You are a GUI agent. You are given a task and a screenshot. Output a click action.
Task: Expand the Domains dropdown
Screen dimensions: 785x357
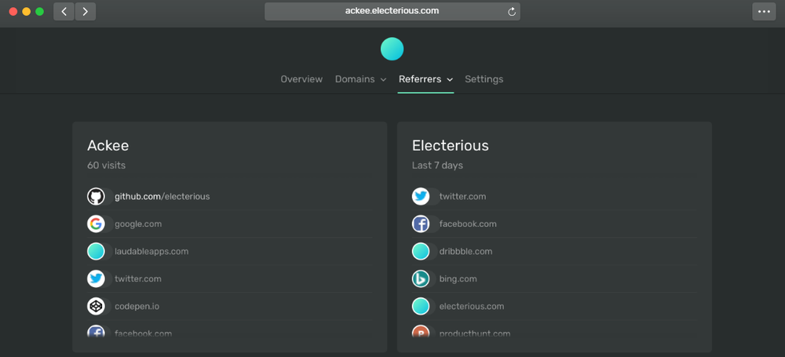pyautogui.click(x=360, y=79)
